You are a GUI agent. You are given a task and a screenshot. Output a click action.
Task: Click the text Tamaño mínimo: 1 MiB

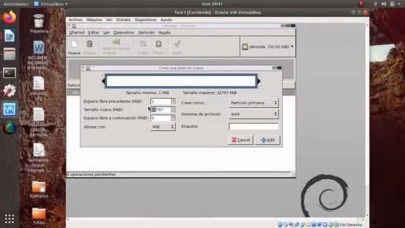pyautogui.click(x=147, y=92)
